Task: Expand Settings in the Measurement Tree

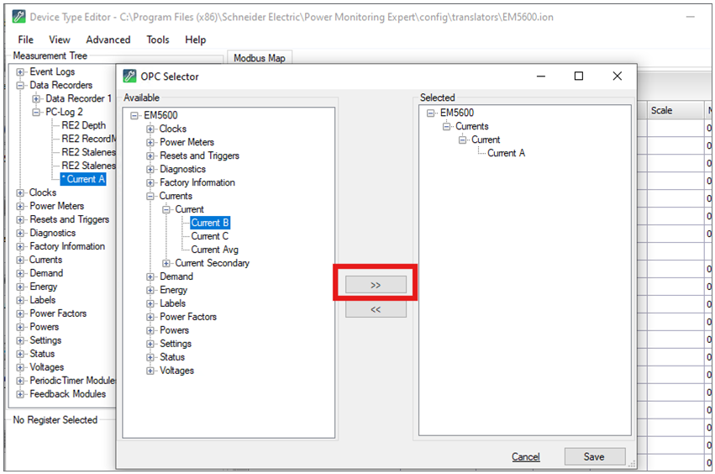Action: tap(20, 340)
